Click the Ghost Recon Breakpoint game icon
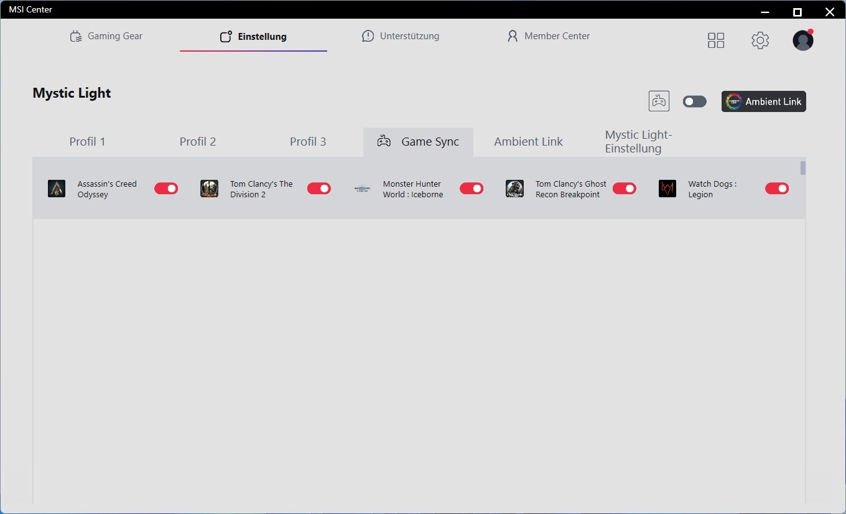The width and height of the screenshot is (846, 514). click(514, 189)
